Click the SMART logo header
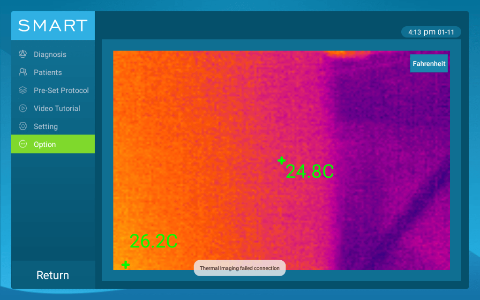The width and height of the screenshot is (480, 300). coord(53,25)
